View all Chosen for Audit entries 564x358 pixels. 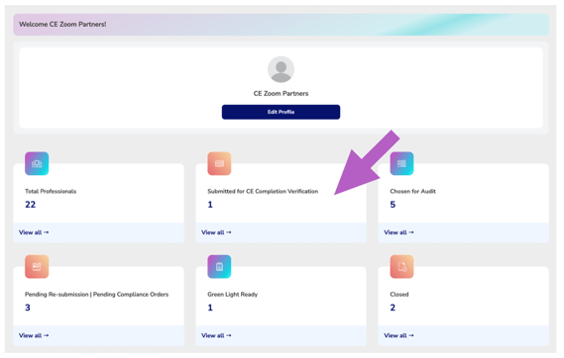coord(398,232)
